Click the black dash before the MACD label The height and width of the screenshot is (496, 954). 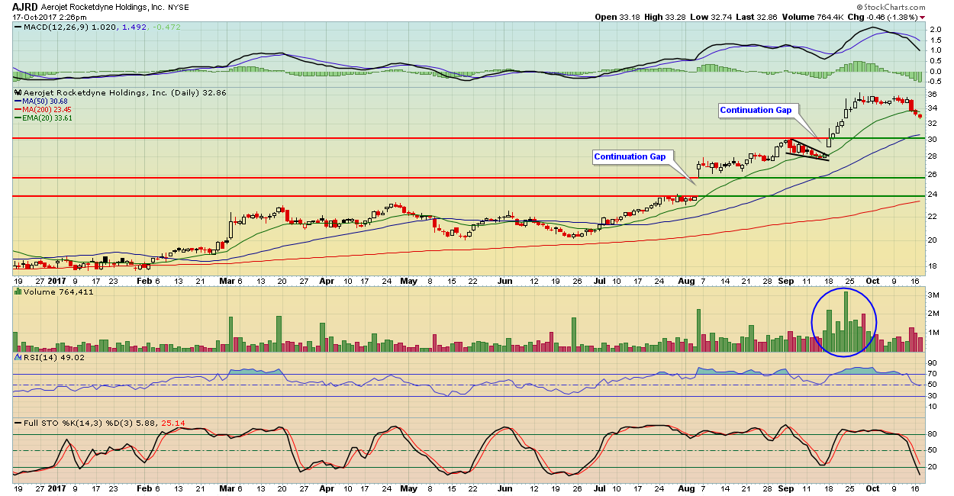point(17,28)
